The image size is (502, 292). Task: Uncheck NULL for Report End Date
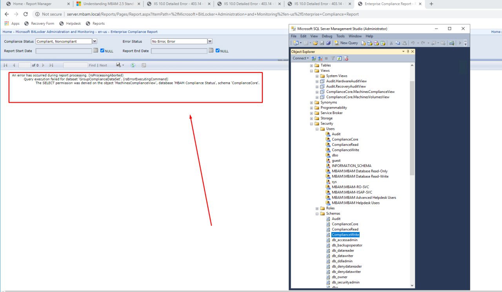click(x=218, y=51)
